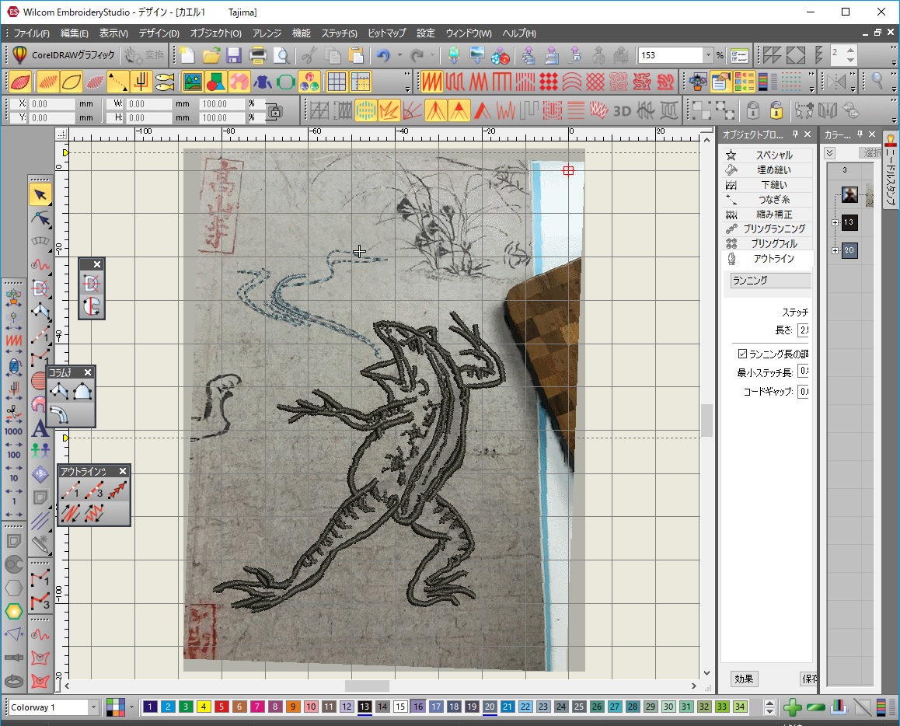Toggle the show grid button
This screenshot has height=726, width=900.
click(x=337, y=82)
